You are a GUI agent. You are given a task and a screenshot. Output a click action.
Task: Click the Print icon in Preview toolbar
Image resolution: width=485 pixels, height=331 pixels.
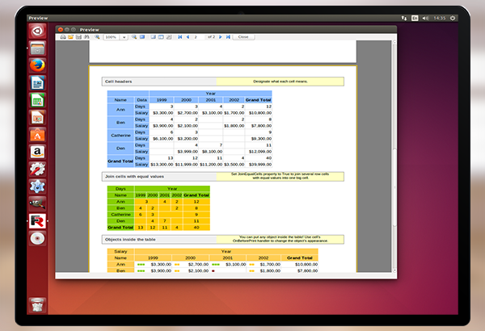point(61,37)
